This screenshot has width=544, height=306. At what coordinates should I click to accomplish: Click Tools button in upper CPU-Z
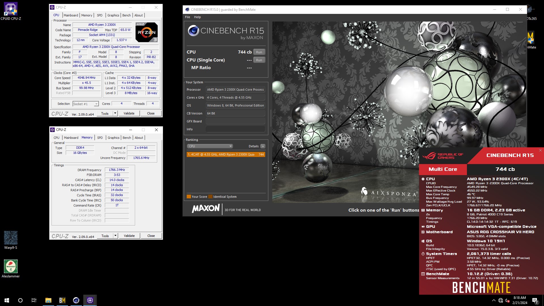point(105,113)
